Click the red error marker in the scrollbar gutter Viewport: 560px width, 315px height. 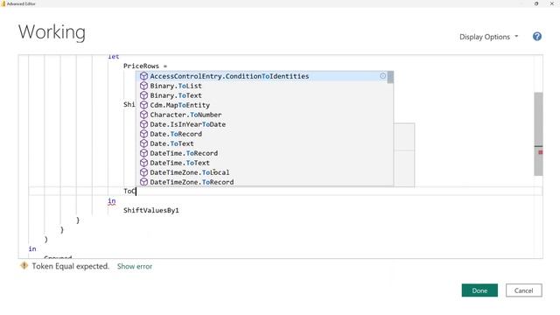pyautogui.click(x=541, y=152)
